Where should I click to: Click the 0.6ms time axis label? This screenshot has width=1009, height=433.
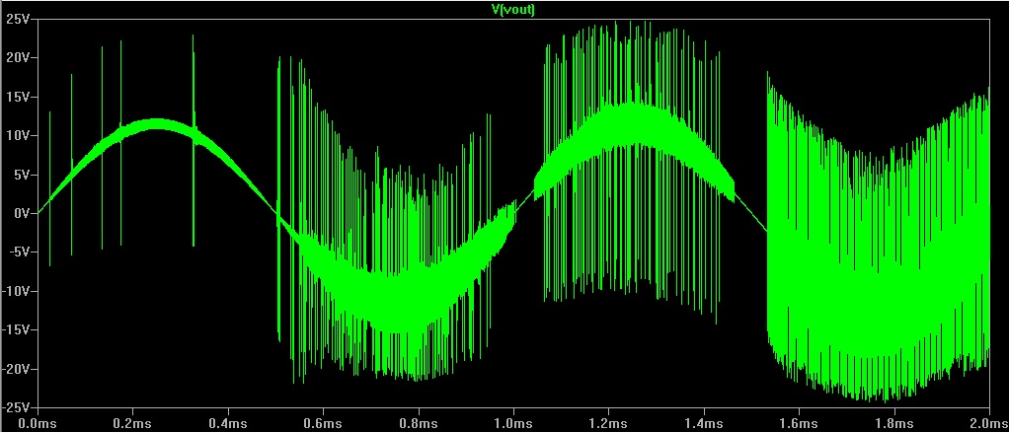coord(323,424)
